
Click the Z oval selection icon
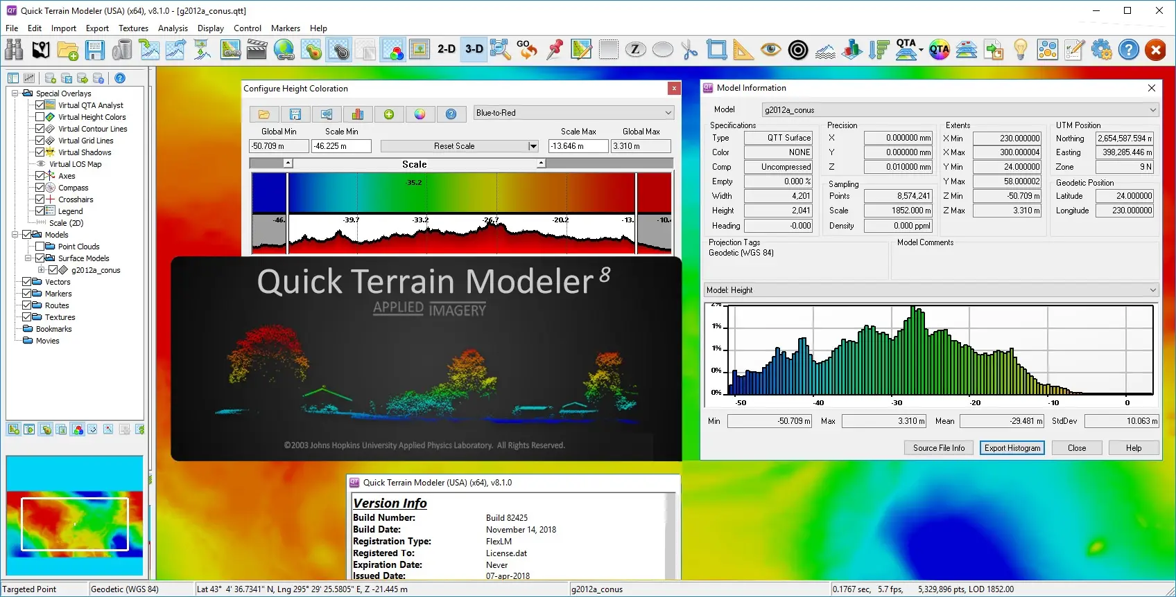636,50
